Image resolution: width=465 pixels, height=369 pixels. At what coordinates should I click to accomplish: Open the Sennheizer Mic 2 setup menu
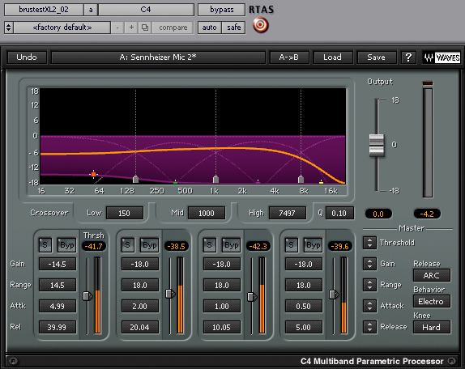(158, 57)
